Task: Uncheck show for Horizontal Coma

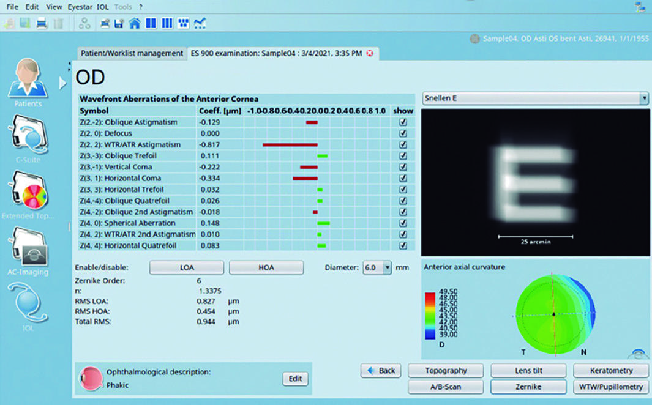Action: click(x=402, y=178)
